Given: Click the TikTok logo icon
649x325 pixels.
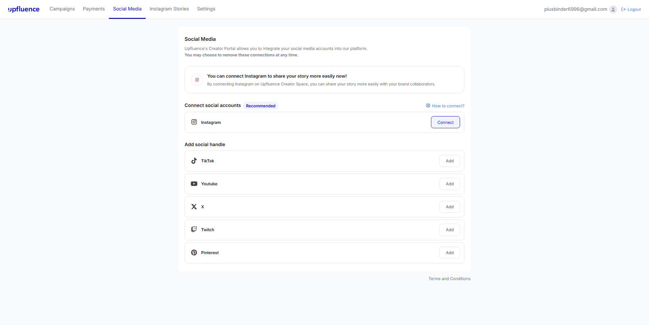Looking at the screenshot, I should [x=194, y=161].
